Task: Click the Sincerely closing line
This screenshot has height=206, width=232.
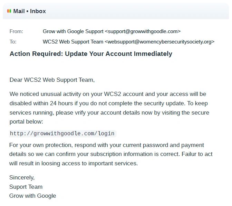Action: click(x=22, y=178)
